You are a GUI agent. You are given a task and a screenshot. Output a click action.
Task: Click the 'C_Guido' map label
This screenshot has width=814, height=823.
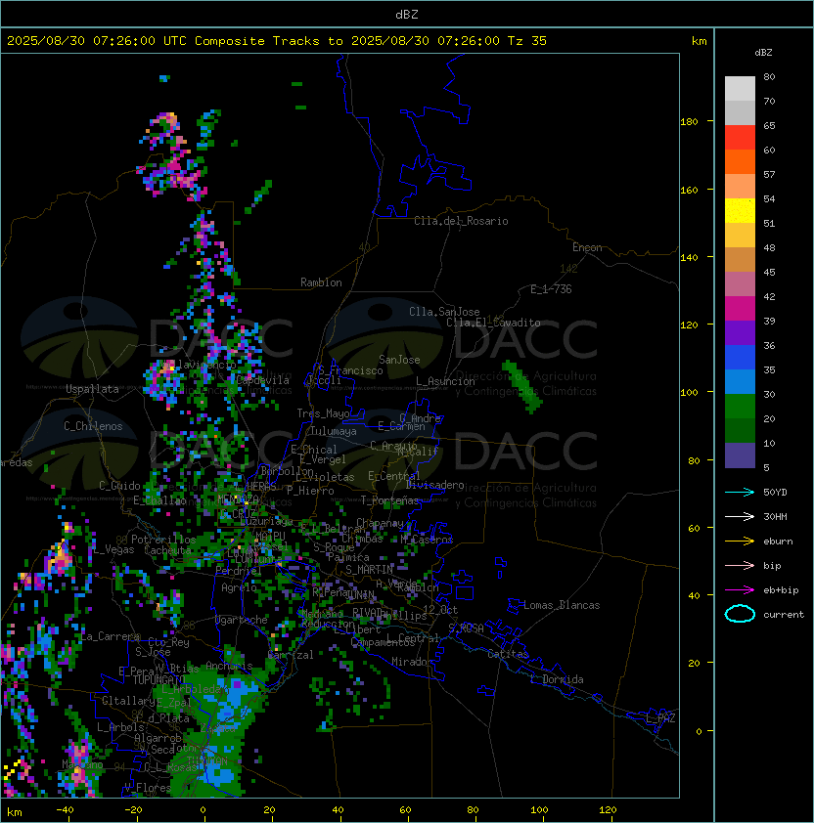(119, 486)
